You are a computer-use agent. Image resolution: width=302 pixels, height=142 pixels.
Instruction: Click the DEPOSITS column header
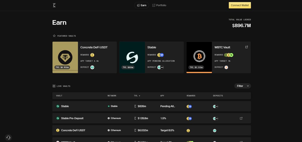tap(218, 96)
